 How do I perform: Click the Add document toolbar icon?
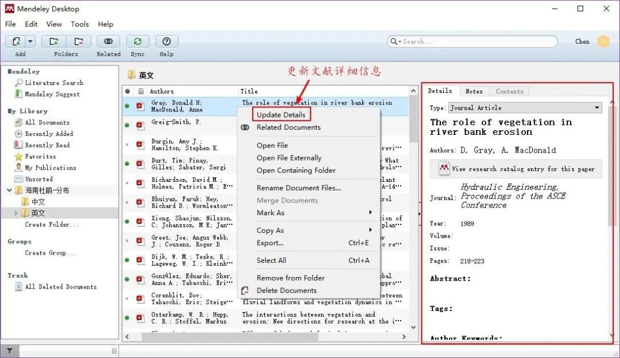pos(16,41)
